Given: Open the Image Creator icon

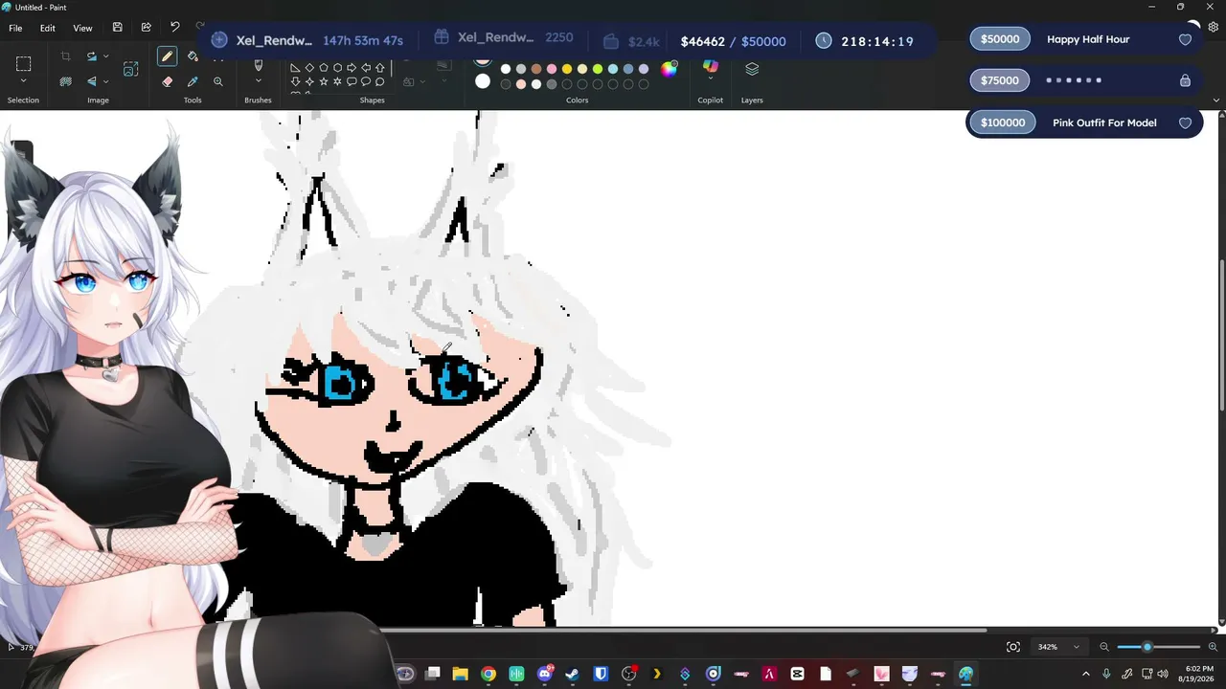Looking at the screenshot, I should pos(131,69).
